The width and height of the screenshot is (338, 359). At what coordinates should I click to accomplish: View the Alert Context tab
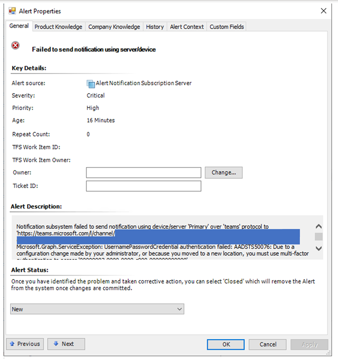tap(187, 27)
